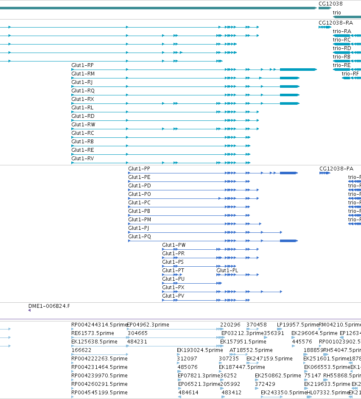Click the Glut1-PD protein label
This screenshot has height=399, width=361.
pyautogui.click(x=139, y=185)
